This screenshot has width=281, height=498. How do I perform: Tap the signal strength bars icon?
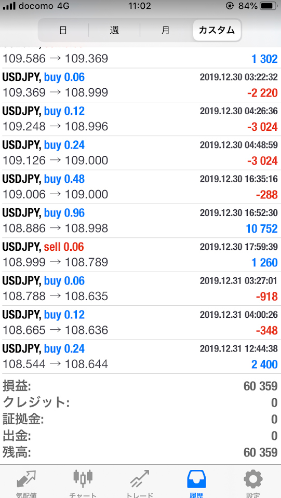coord(9,6)
